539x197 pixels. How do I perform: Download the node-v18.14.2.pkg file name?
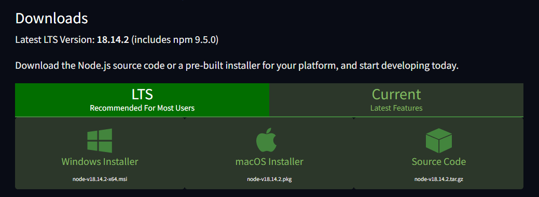[x=269, y=179]
